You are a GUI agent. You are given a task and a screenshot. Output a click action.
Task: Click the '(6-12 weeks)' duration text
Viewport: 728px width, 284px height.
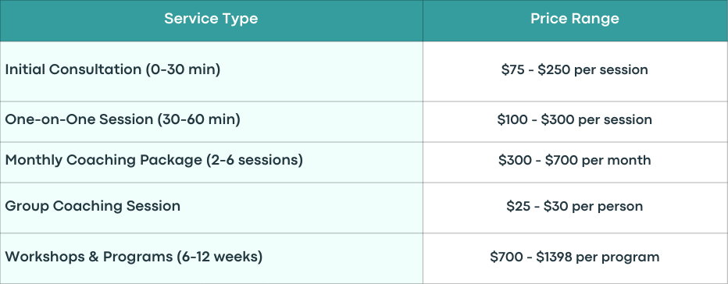[x=219, y=257]
